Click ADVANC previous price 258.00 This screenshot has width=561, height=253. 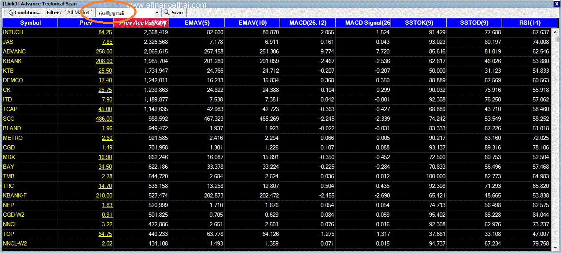coord(104,51)
